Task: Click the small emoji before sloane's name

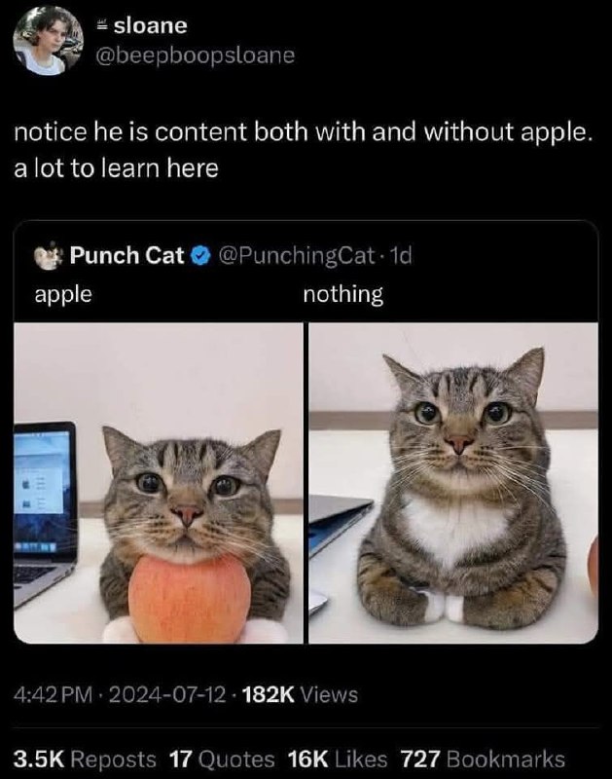Action: 101,25
